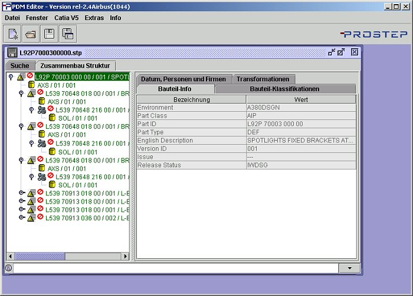Switch to the Suche tab

[20, 65]
